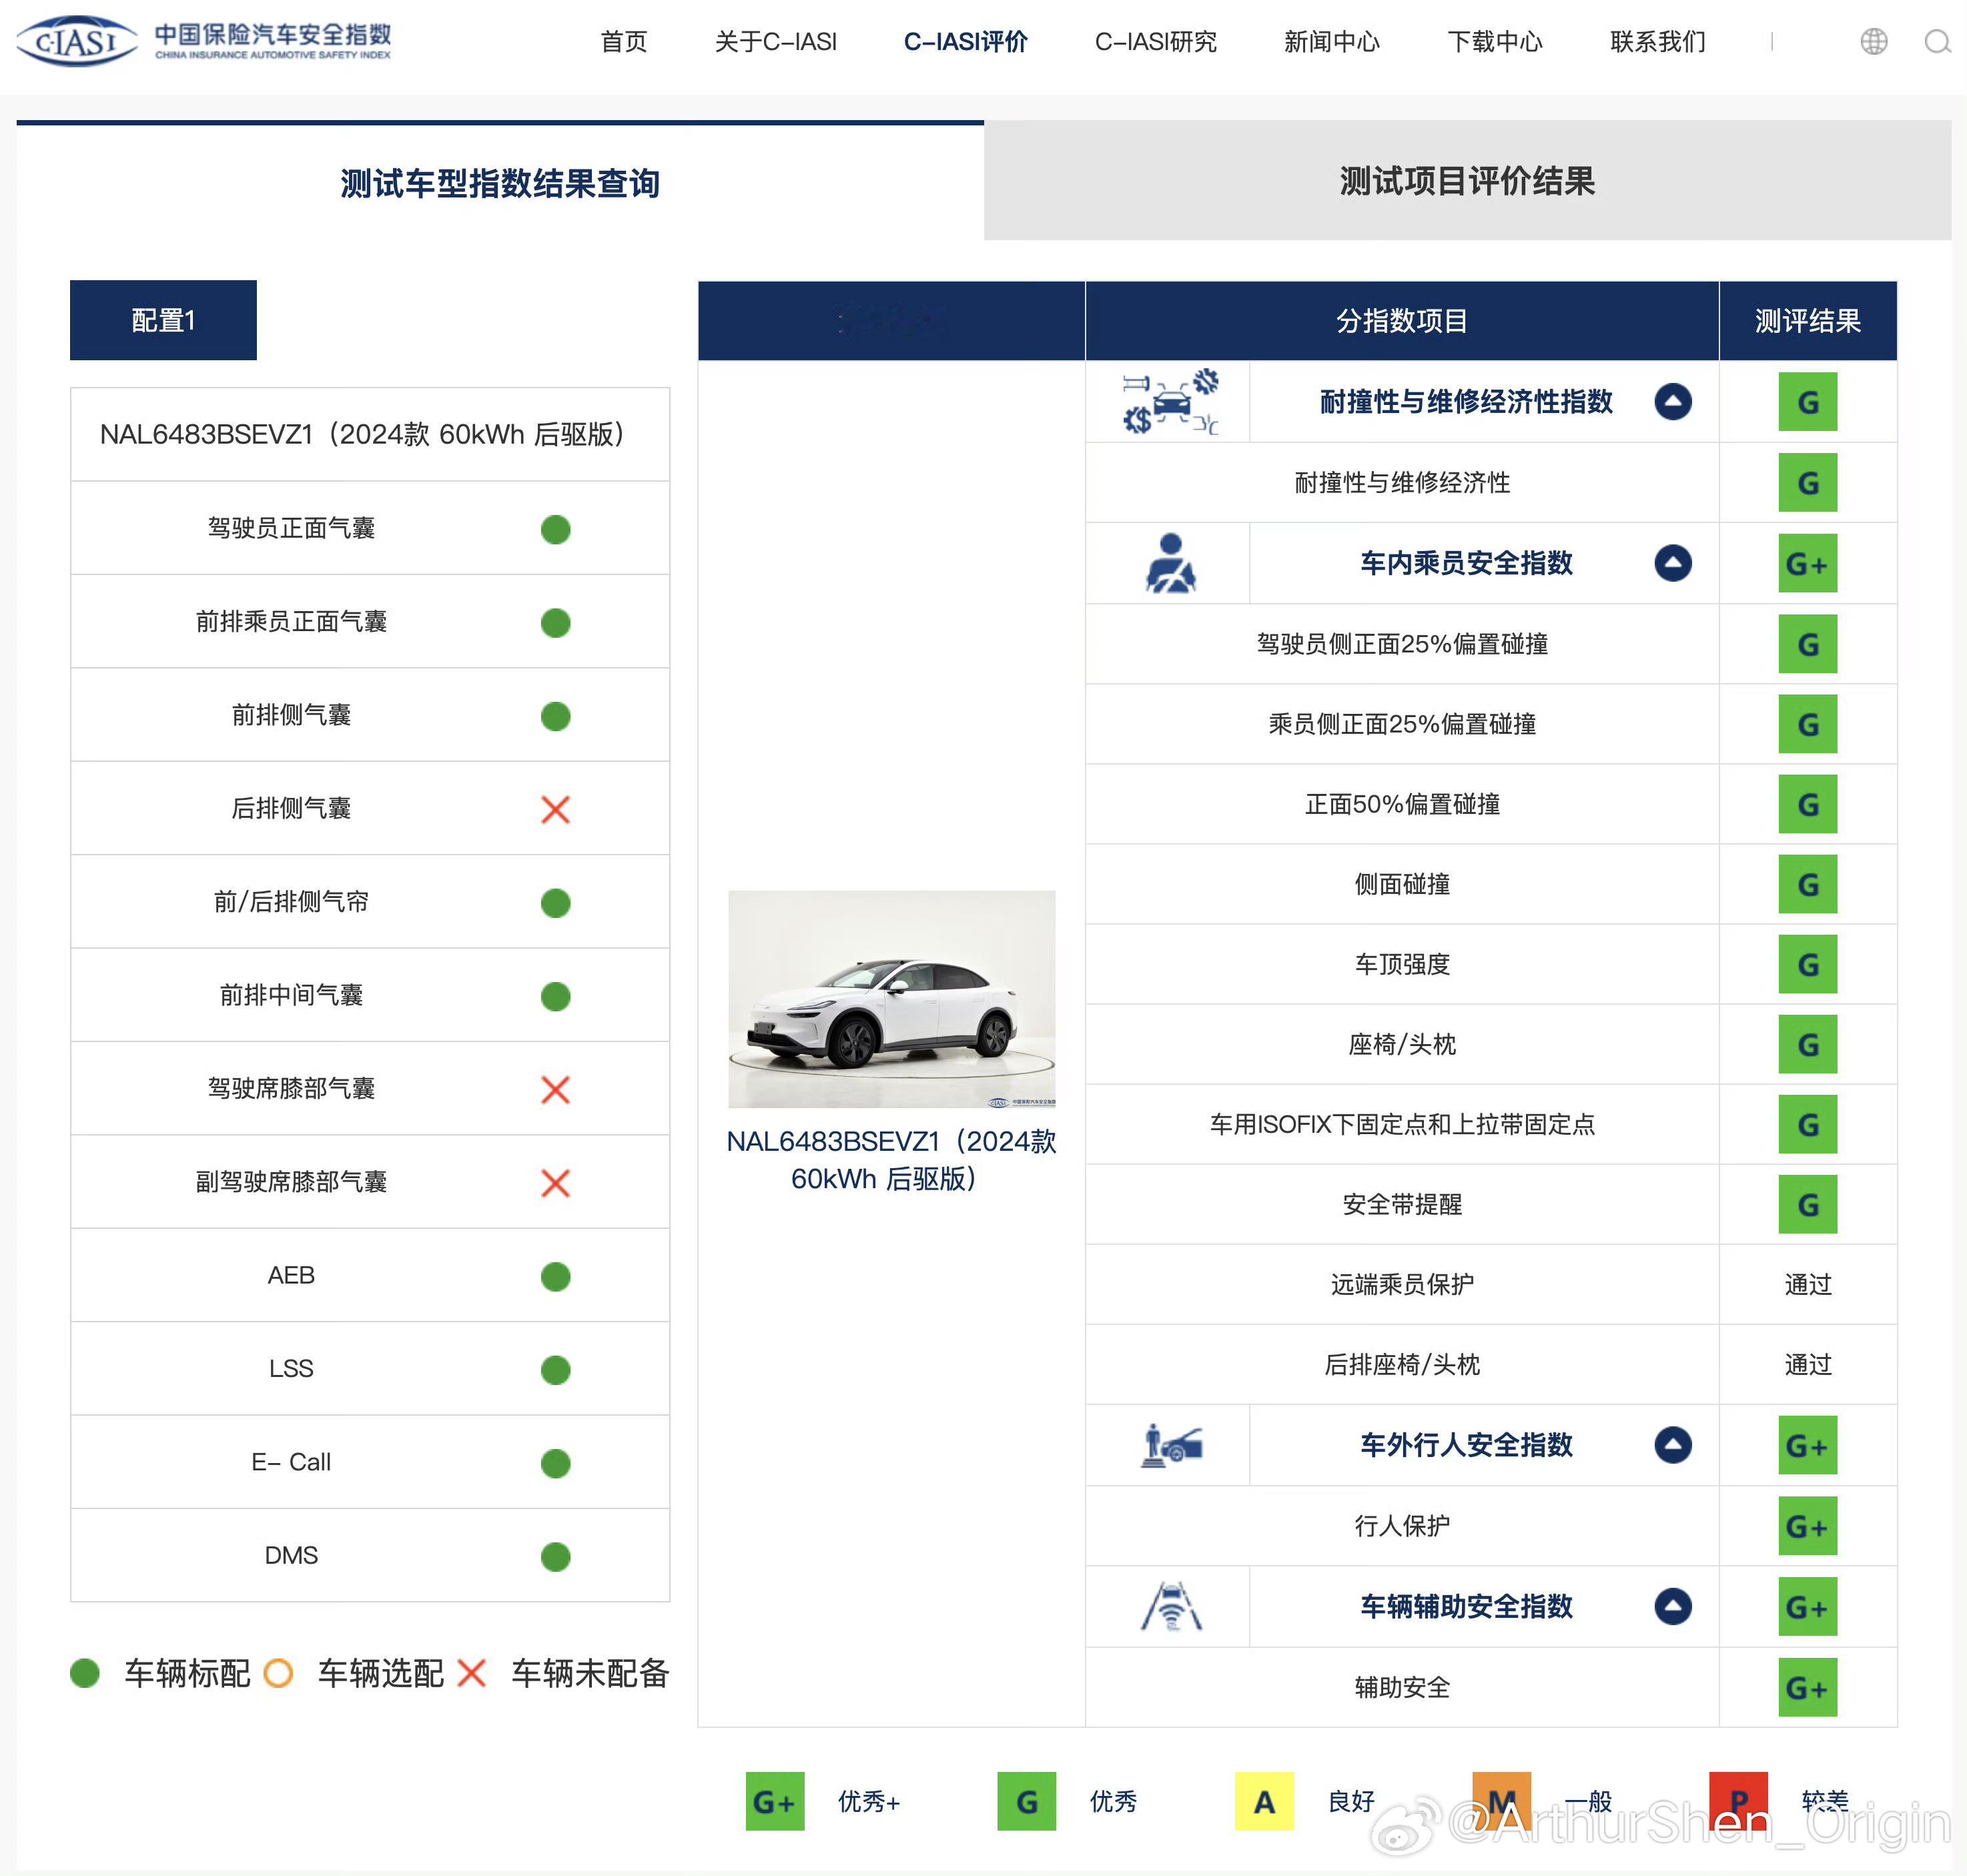Image resolution: width=1967 pixels, height=1876 pixels.
Task: Open the 关于C-IASI menu
Action: (775, 41)
